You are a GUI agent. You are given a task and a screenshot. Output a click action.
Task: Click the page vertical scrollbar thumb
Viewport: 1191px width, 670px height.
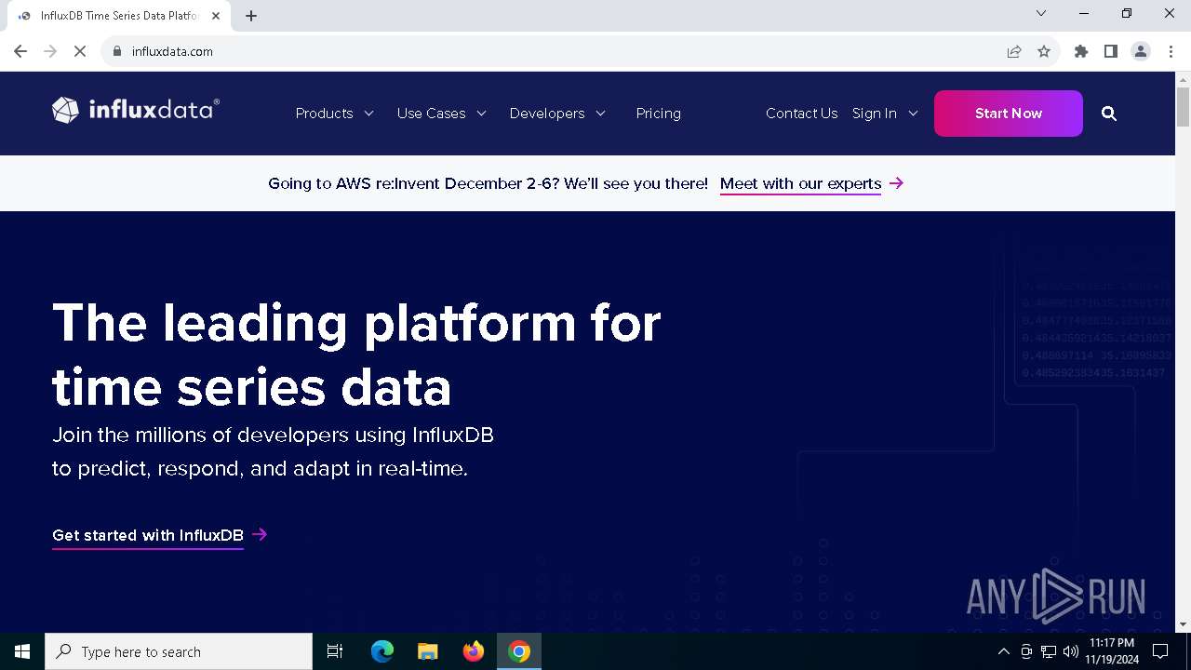(x=1183, y=106)
